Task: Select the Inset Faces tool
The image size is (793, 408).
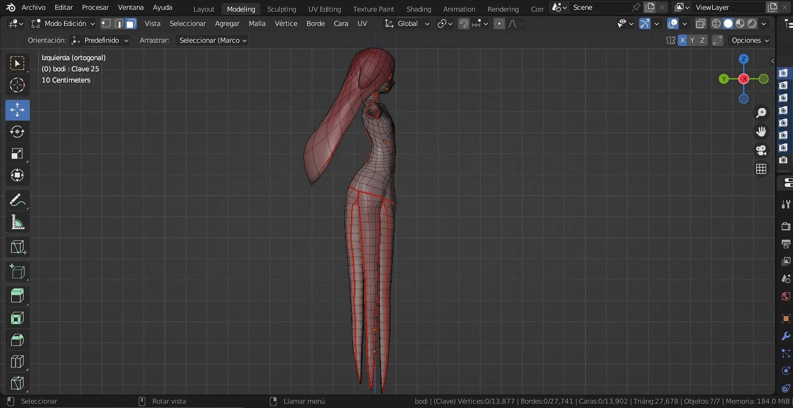Action: (17, 318)
